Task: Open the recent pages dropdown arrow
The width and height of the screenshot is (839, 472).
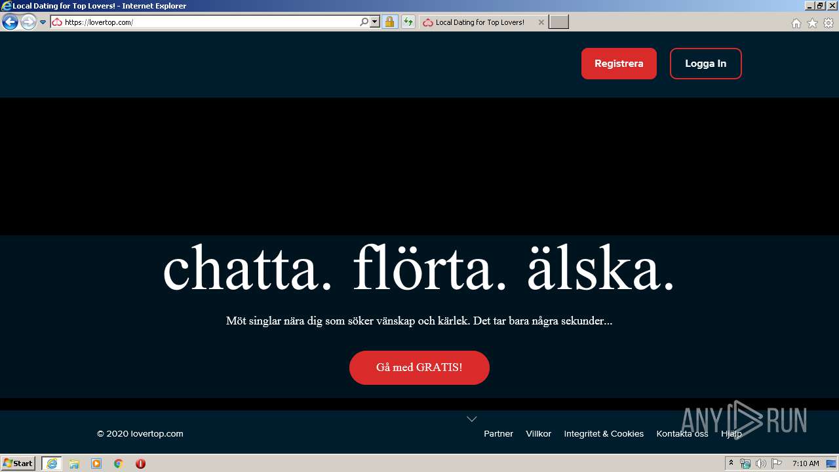Action: [43, 22]
